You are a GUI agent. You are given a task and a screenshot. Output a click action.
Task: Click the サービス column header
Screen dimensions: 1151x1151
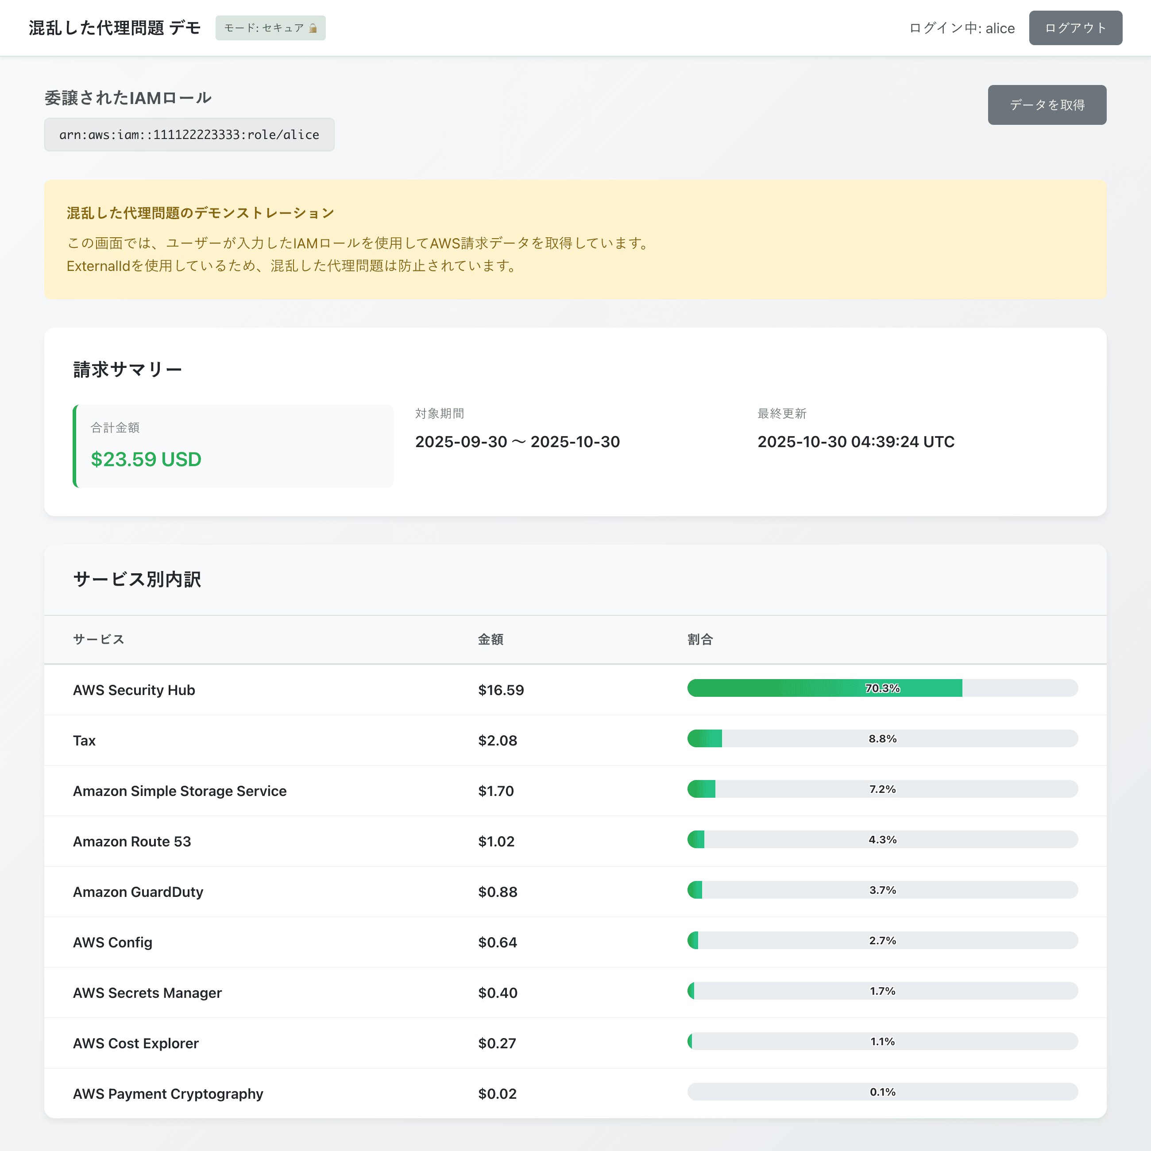click(98, 639)
